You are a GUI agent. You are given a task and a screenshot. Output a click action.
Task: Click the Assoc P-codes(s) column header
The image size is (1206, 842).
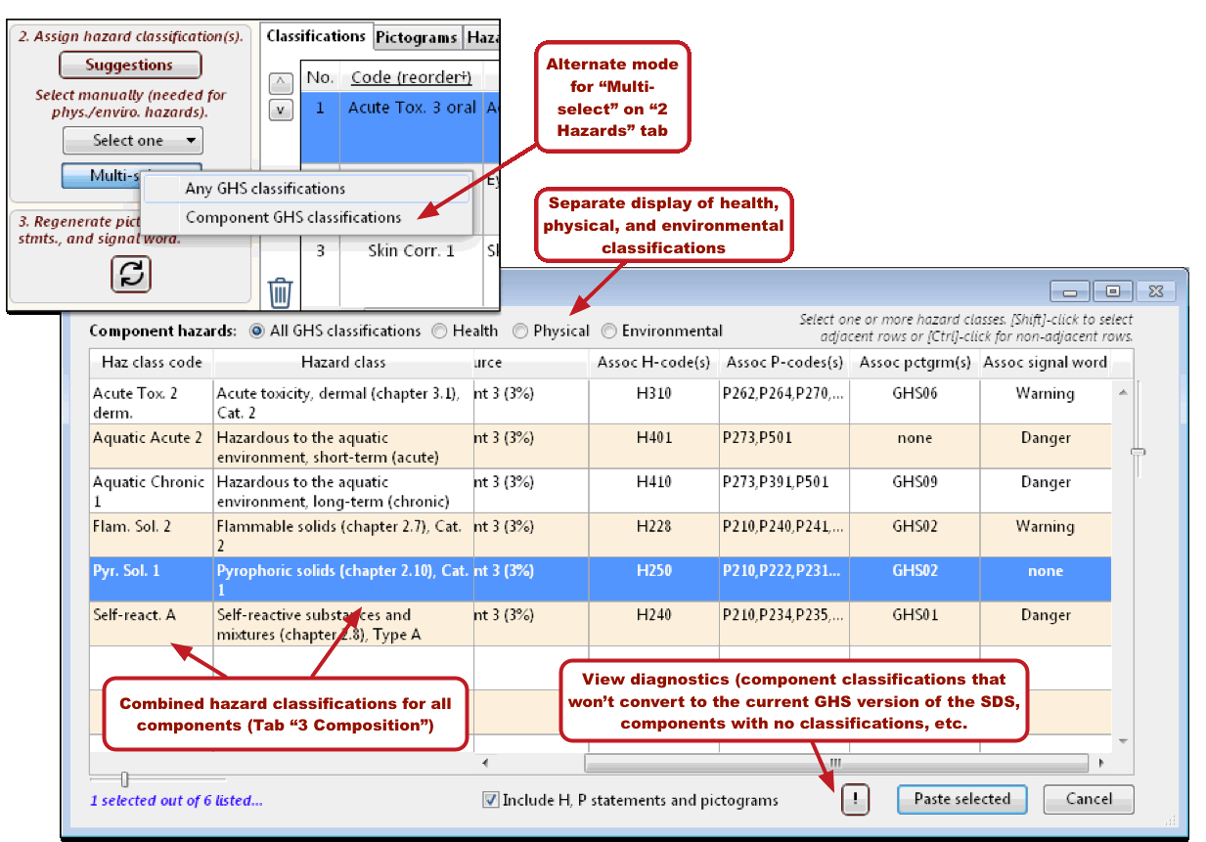click(x=784, y=362)
